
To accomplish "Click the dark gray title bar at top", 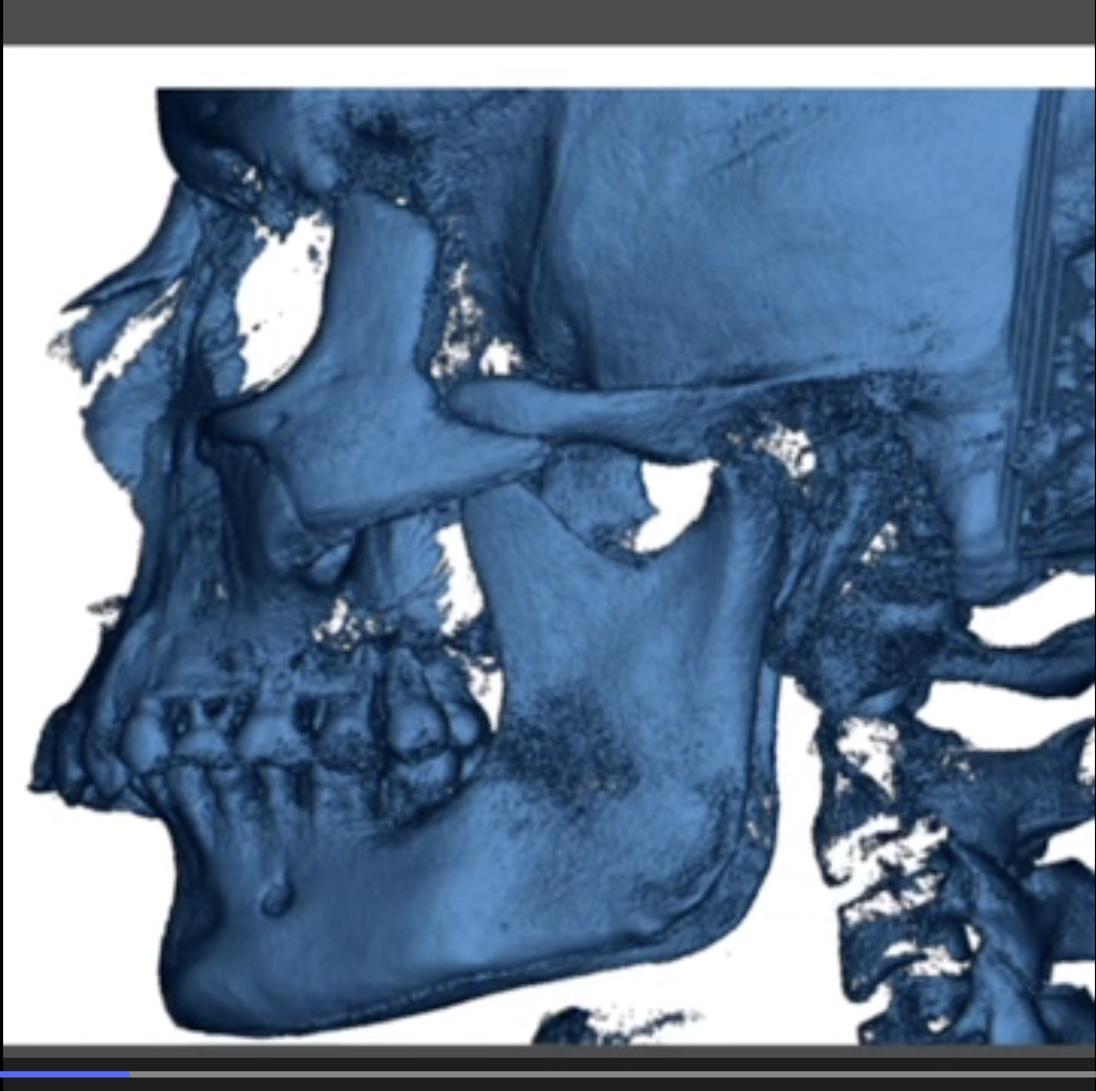I will 548,21.
